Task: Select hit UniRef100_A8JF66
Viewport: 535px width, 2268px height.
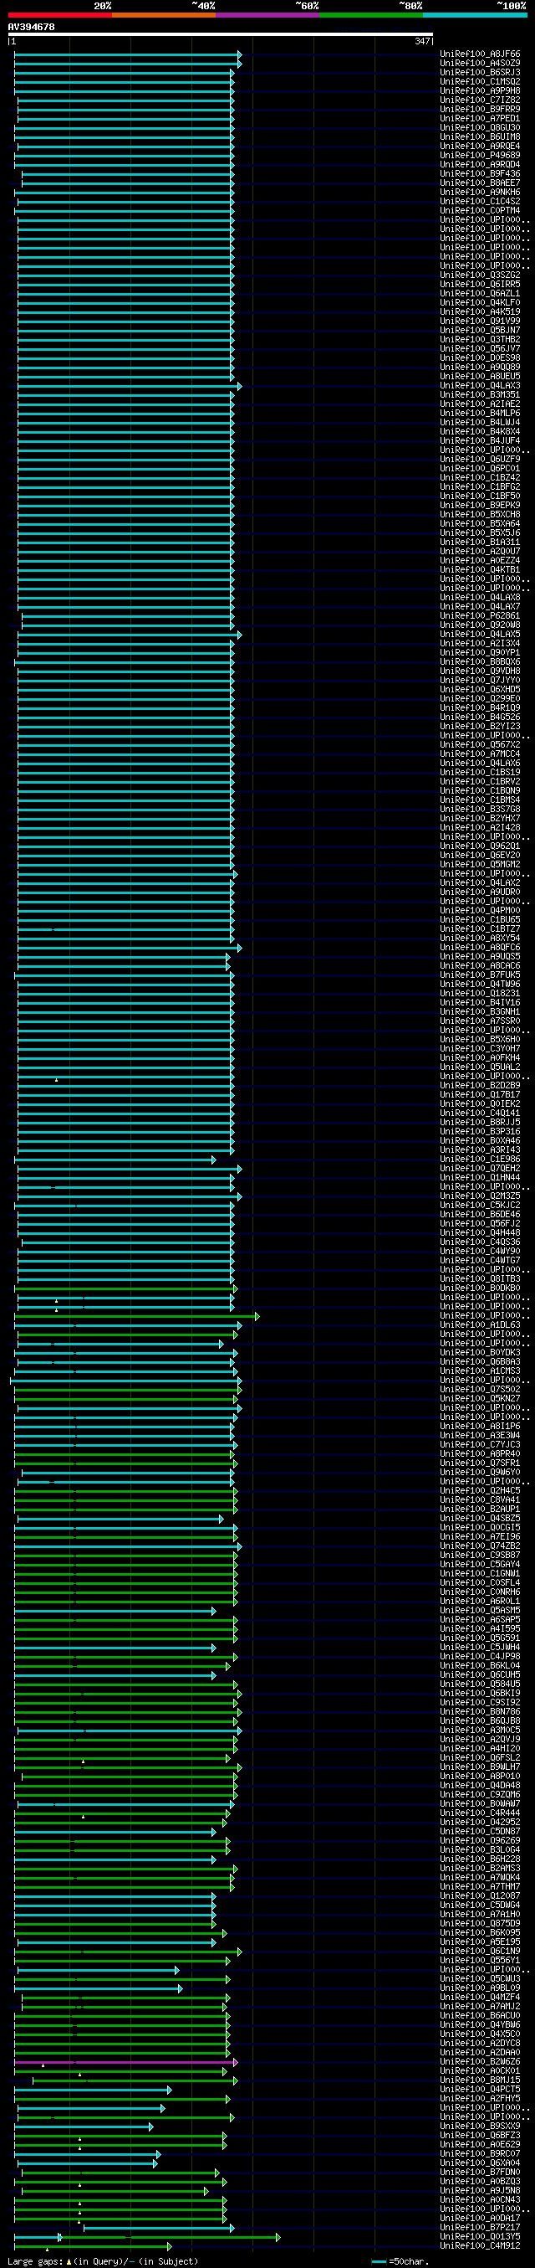Action: (480, 54)
